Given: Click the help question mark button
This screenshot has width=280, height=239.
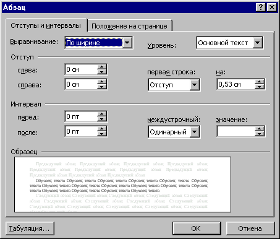Looking at the screenshot, I should [260, 7].
